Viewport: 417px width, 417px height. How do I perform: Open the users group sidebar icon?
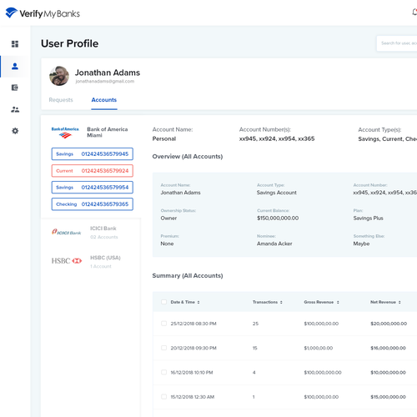pos(15,109)
